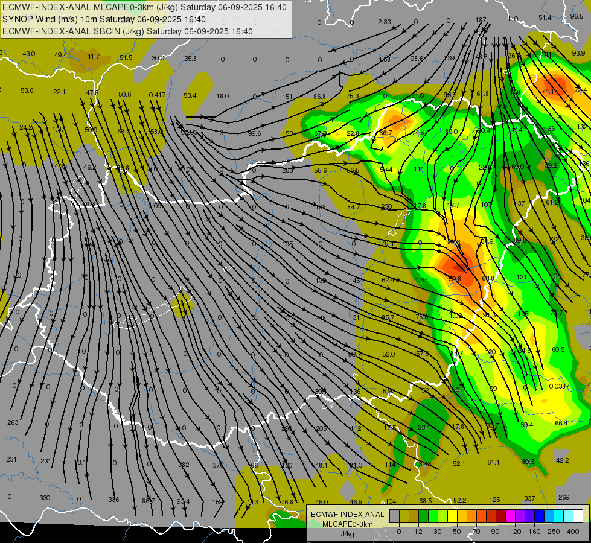The height and width of the screenshot is (543, 591).
Task: Click the legend scale value 400
Action: point(573,532)
